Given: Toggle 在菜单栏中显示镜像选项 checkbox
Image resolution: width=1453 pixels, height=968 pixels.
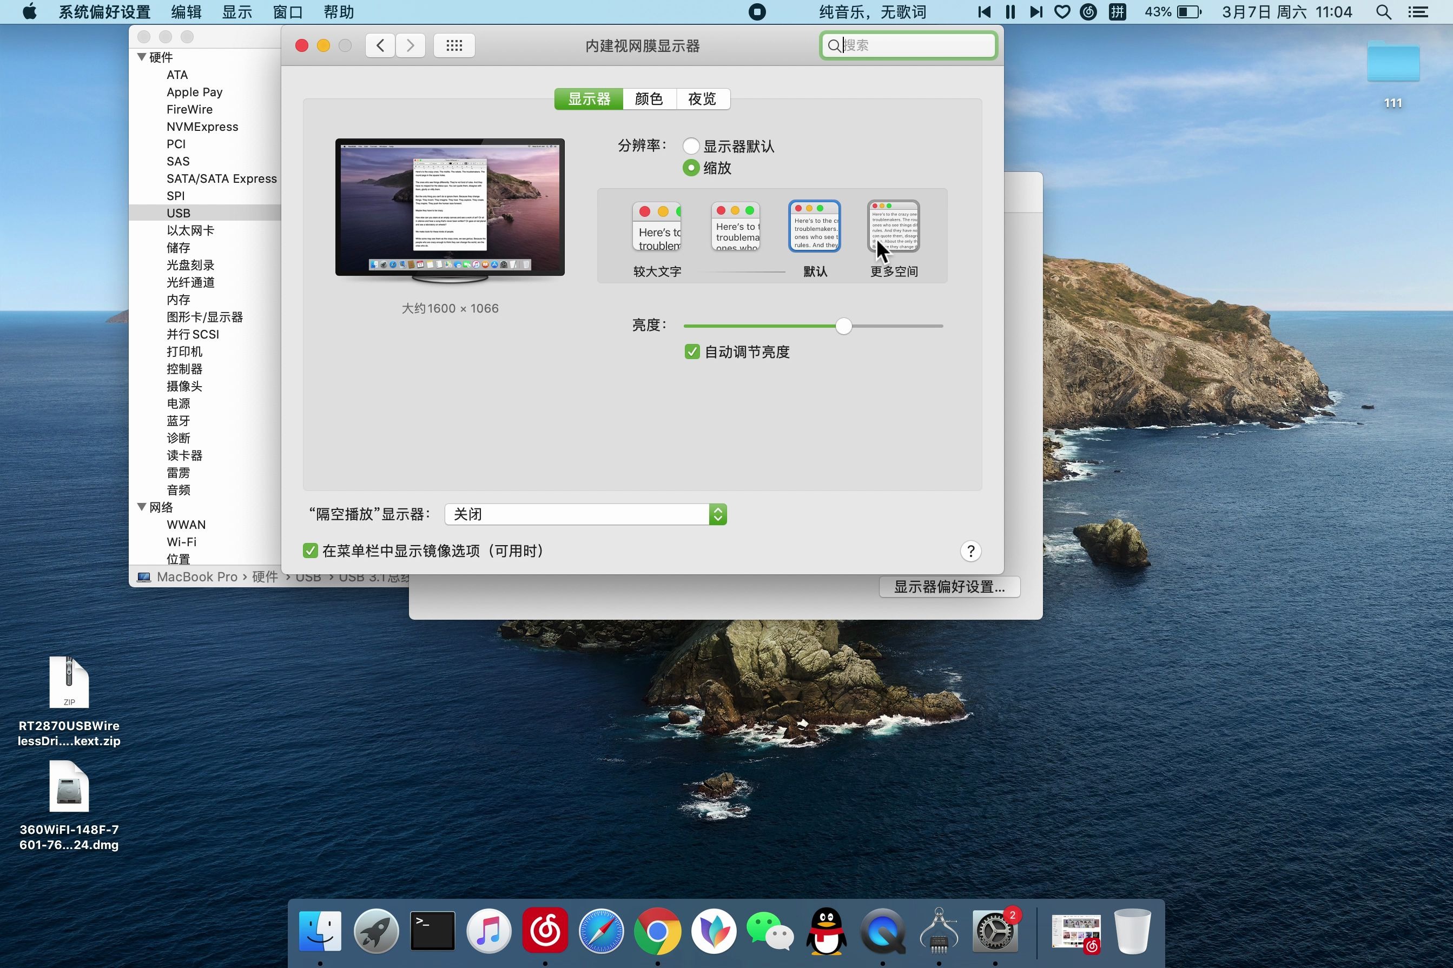Looking at the screenshot, I should coord(311,551).
